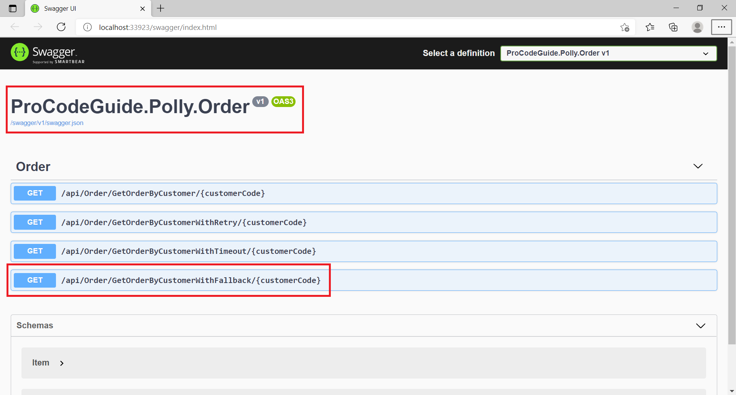
Task: Open the Favorites list icon
Action: [650, 27]
